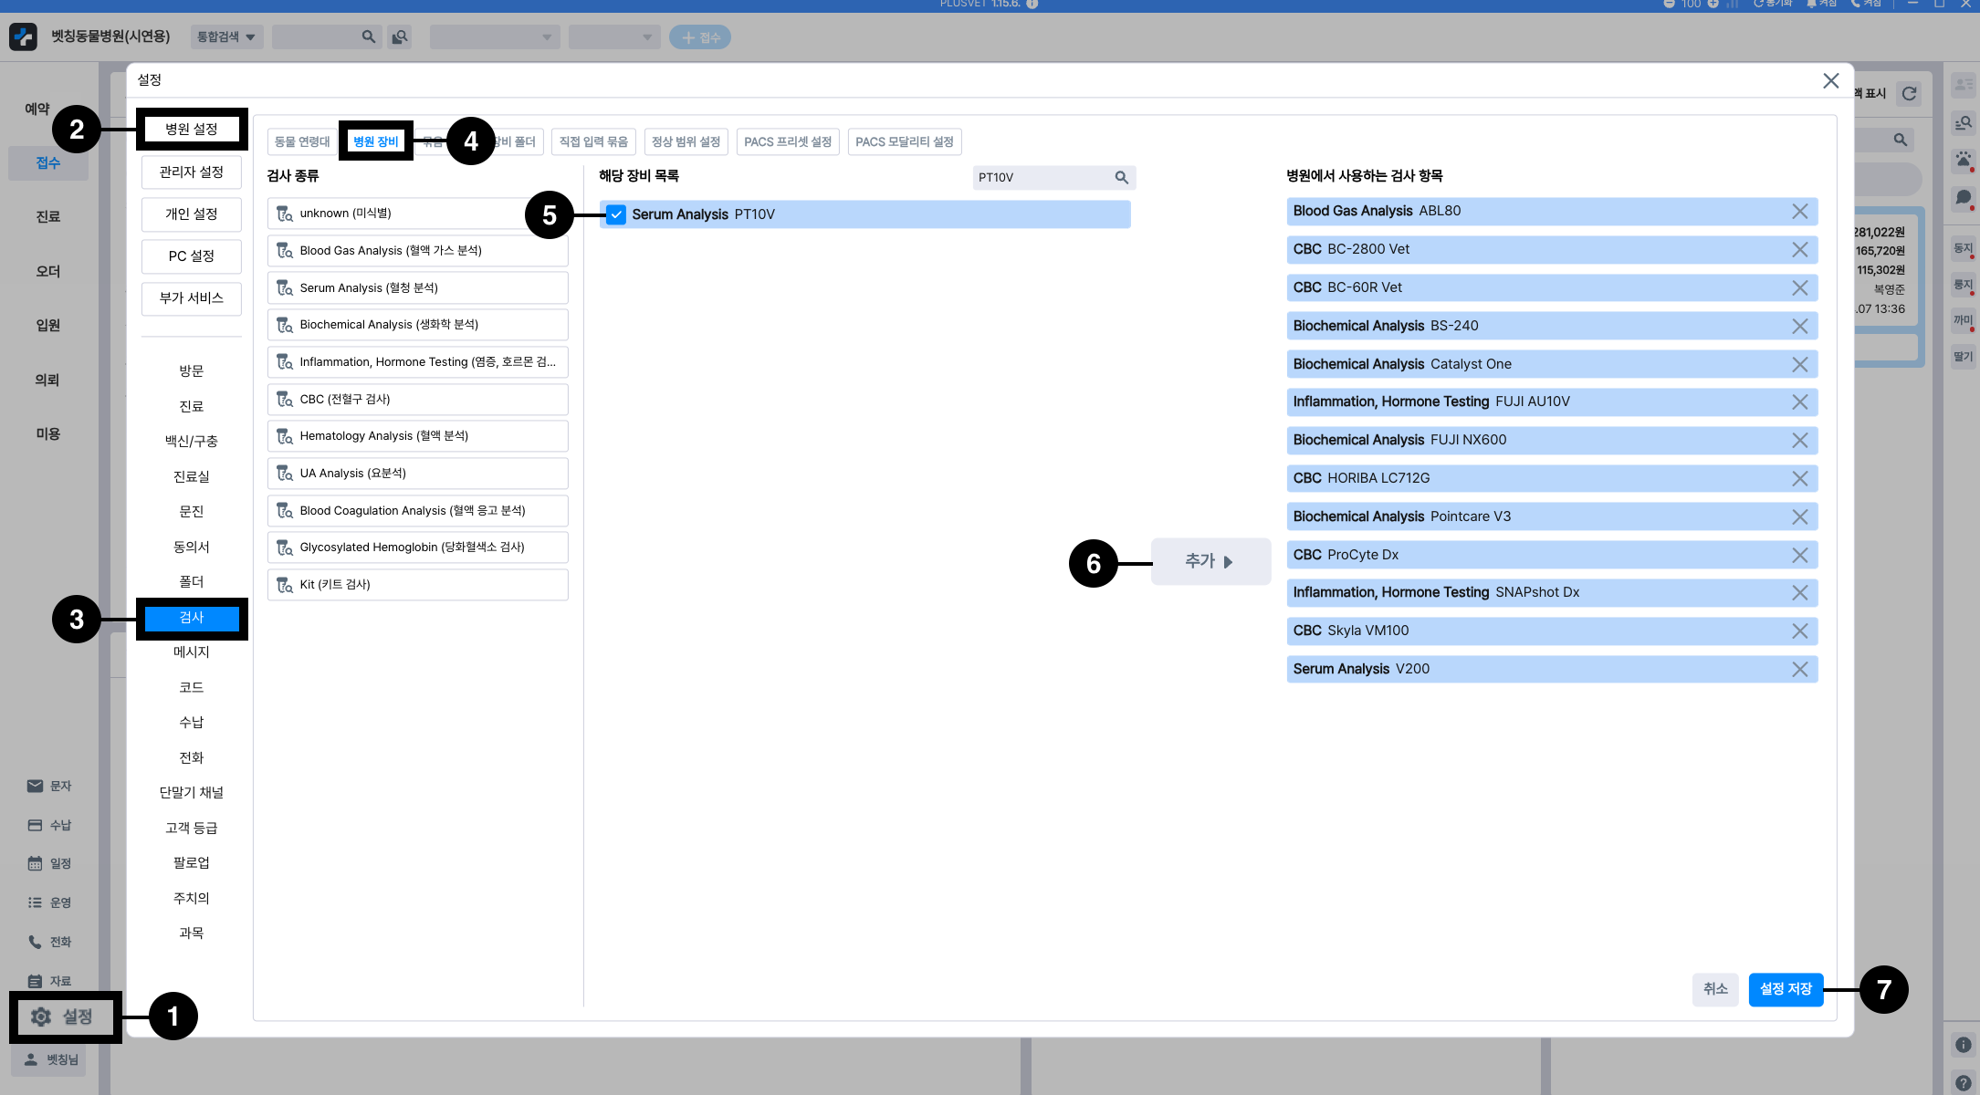Click the help question mark icon
Image resolution: width=1980 pixels, height=1095 pixels.
pyautogui.click(x=1963, y=1082)
